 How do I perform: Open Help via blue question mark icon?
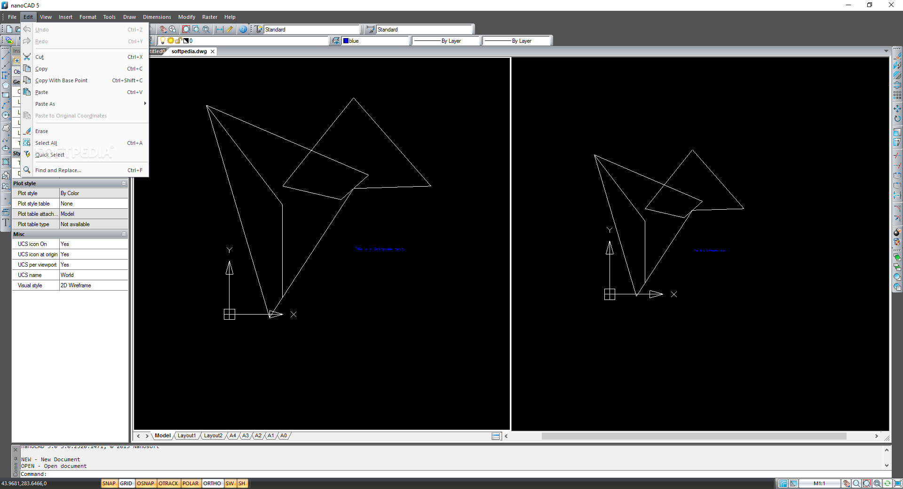[x=243, y=29]
